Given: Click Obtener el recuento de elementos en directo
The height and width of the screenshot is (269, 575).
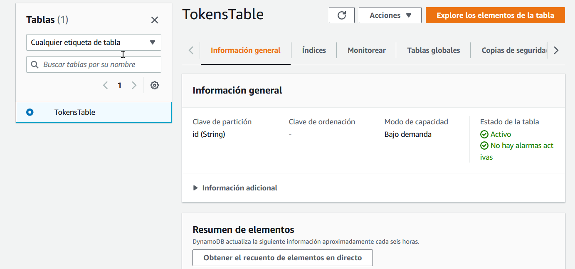Looking at the screenshot, I should tap(282, 258).
